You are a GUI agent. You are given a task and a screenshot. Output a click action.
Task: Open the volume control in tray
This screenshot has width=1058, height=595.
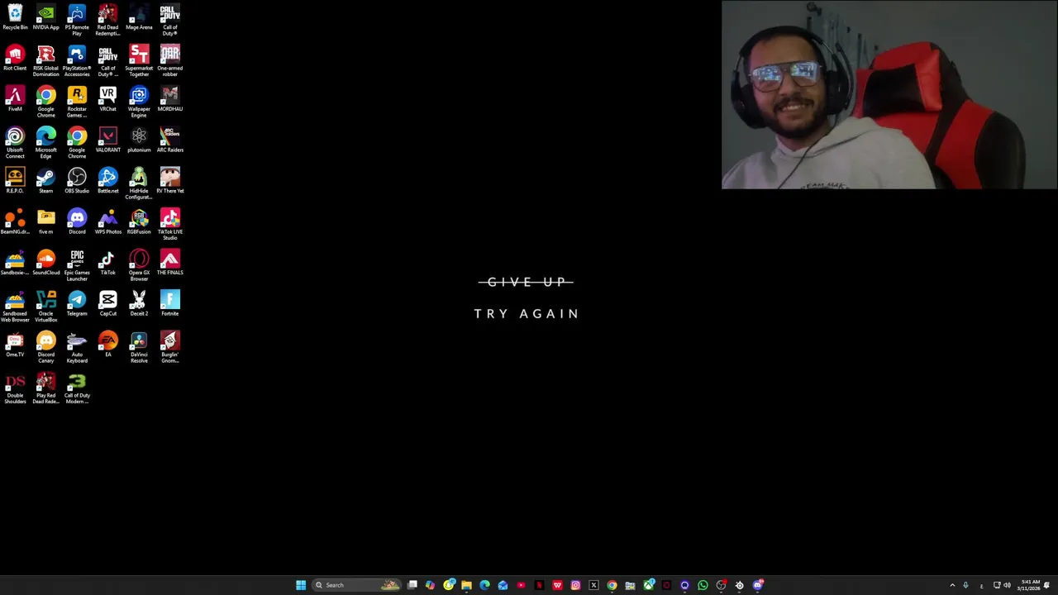pyautogui.click(x=1007, y=585)
